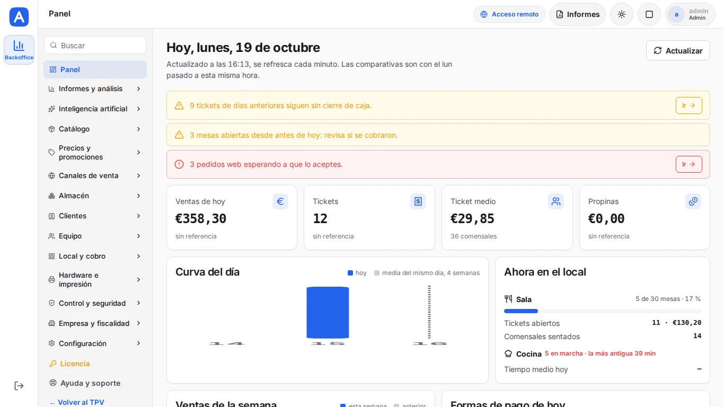
Task: Click Acceso remoto in the top bar
Action: (509, 14)
